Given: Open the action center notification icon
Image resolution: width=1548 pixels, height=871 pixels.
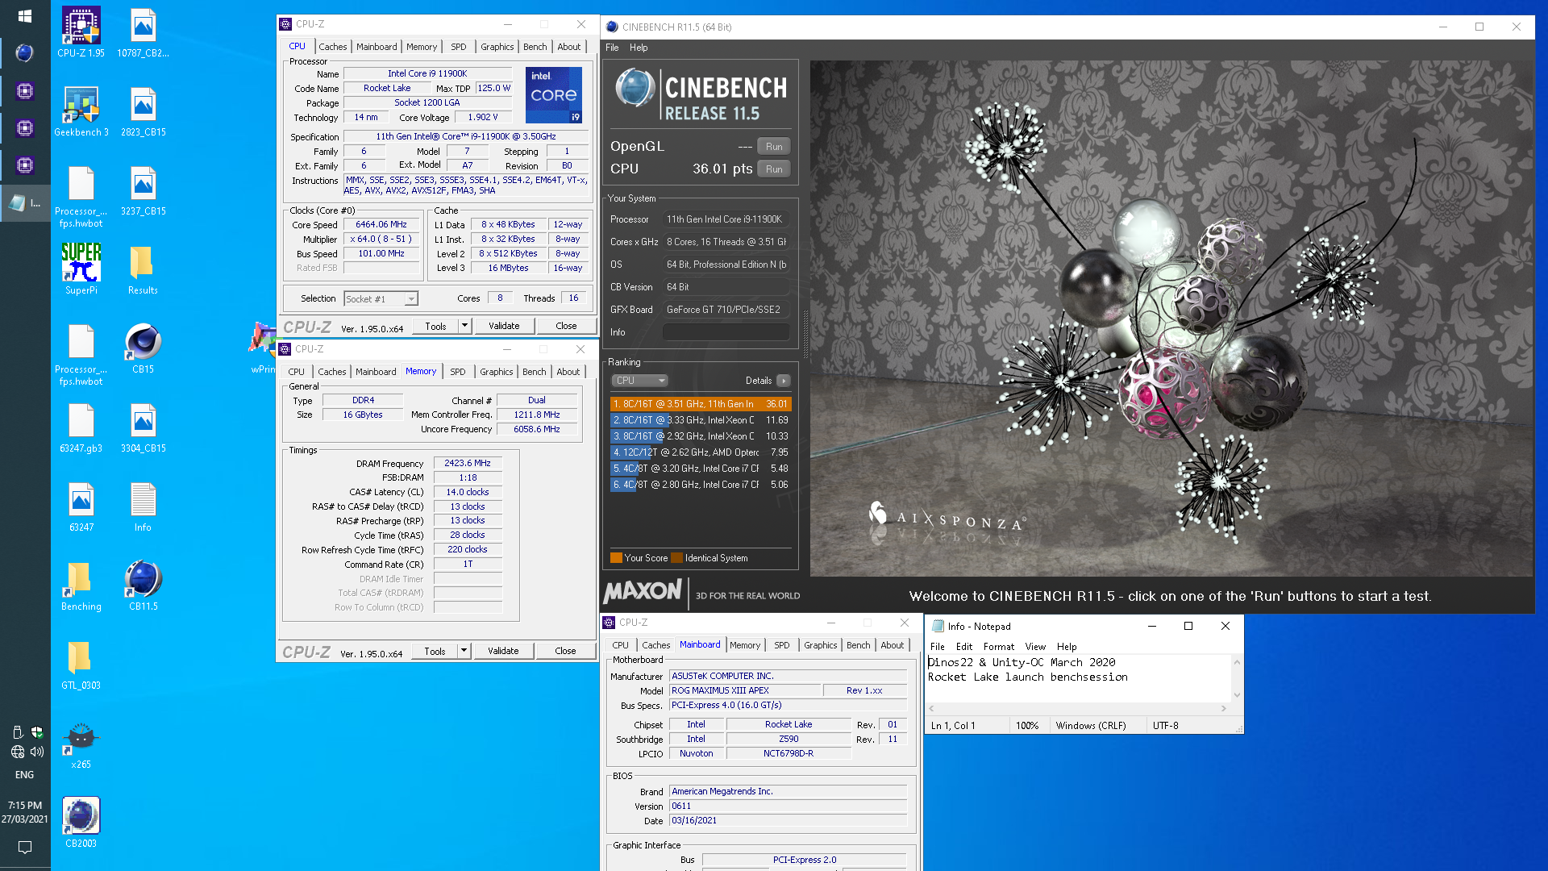Looking at the screenshot, I should 25,847.
